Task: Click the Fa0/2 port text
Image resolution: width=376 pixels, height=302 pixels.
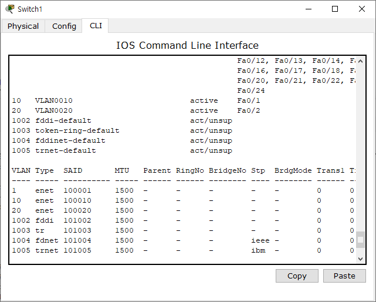Action: pyautogui.click(x=249, y=110)
